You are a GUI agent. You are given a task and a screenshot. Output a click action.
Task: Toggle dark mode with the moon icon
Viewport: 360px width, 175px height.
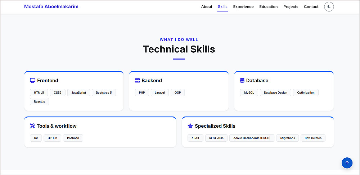click(x=329, y=6)
